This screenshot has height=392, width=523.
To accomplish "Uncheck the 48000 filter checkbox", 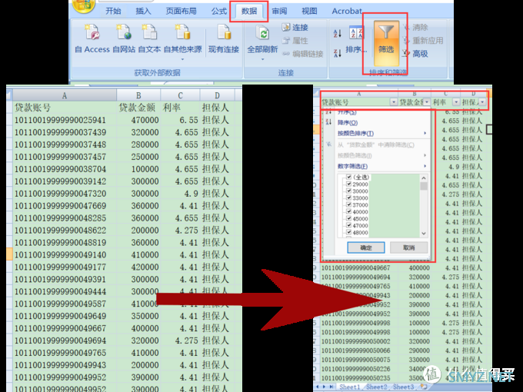I will 348,232.
